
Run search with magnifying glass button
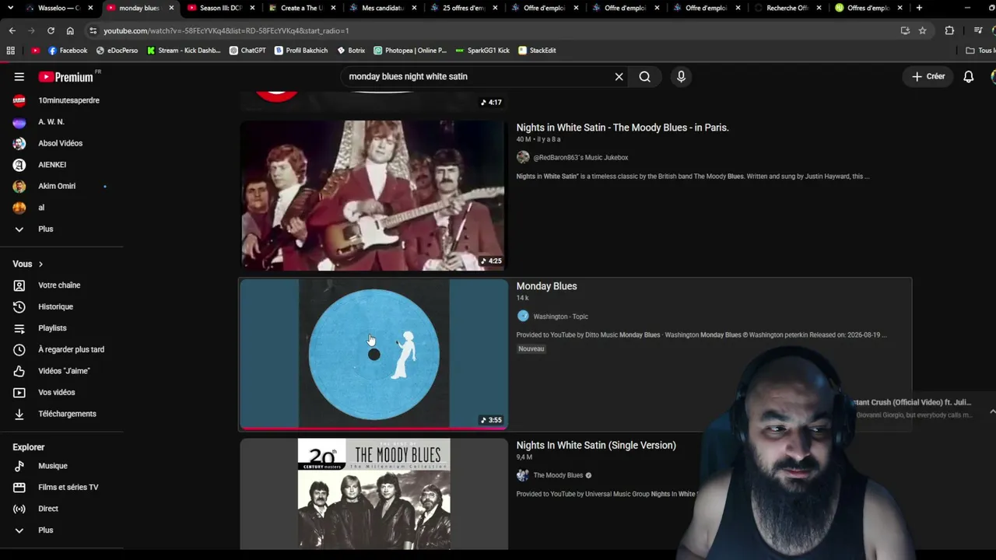(x=644, y=77)
